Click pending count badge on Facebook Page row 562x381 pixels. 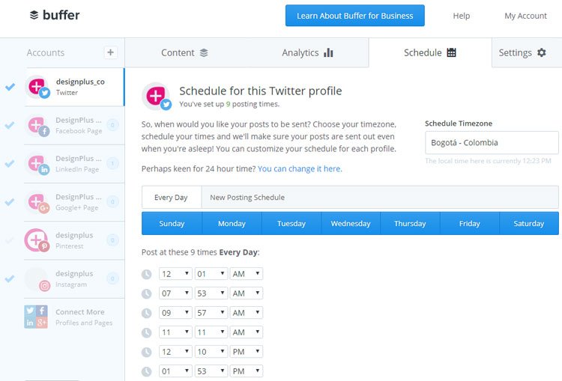click(x=112, y=125)
